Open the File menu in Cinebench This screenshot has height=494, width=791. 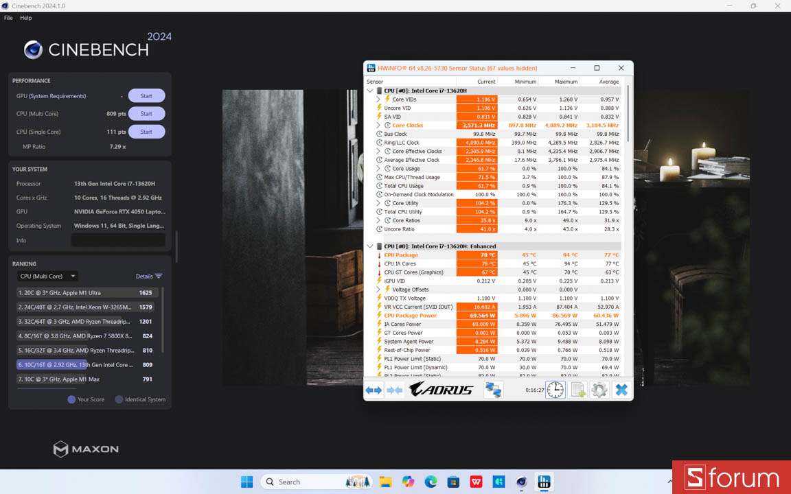8,18
